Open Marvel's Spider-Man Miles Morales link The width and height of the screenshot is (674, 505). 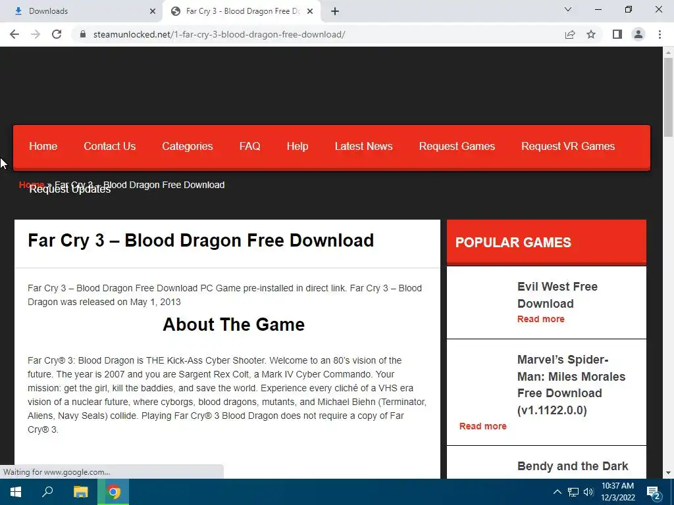[571, 385]
